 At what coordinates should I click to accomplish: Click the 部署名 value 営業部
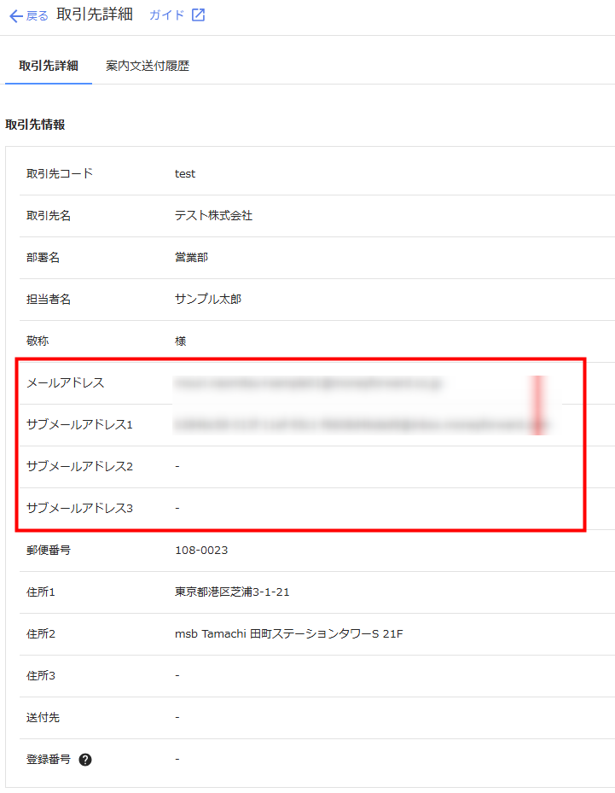191,258
